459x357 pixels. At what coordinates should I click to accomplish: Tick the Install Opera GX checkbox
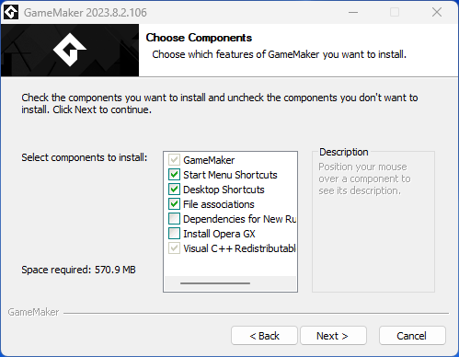tap(174, 234)
